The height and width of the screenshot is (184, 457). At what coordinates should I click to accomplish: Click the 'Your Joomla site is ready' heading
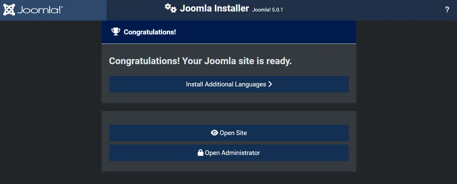tap(200, 61)
